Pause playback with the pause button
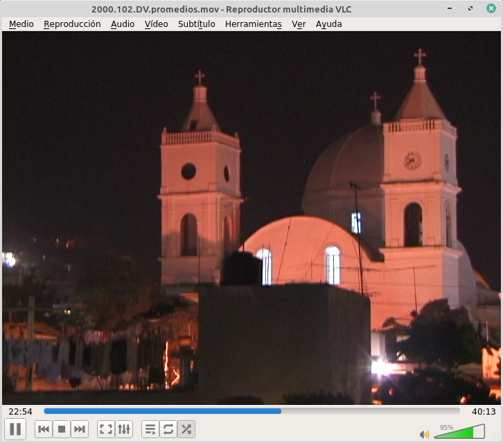This screenshot has width=503, height=443. (x=15, y=429)
